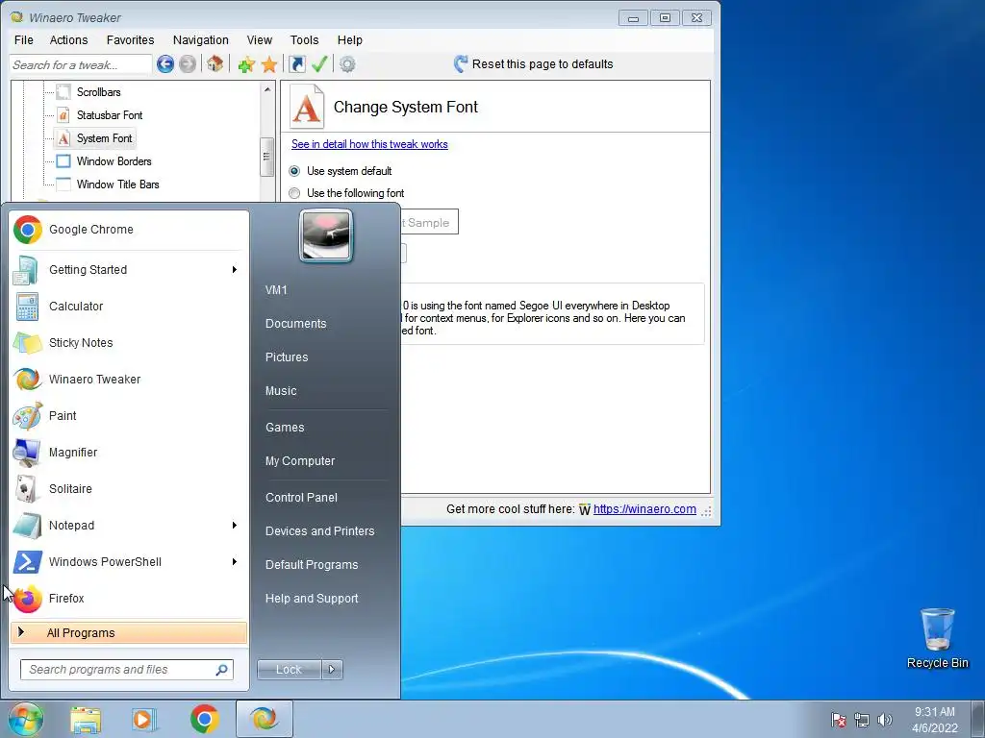Click the Reset page circular arrow icon

click(461, 64)
